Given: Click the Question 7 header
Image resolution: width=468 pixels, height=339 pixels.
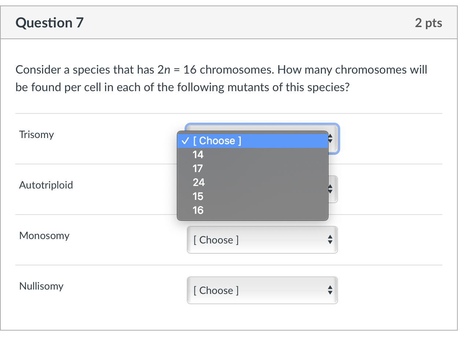Looking at the screenshot, I should pyautogui.click(x=49, y=22).
